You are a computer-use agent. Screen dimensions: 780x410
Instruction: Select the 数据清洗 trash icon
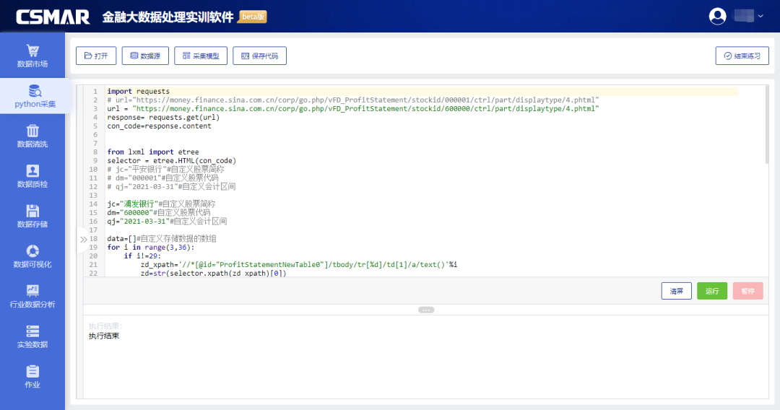pos(32,131)
